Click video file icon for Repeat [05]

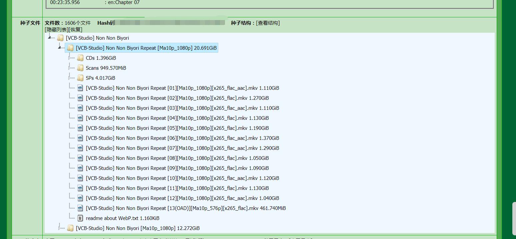80,128
